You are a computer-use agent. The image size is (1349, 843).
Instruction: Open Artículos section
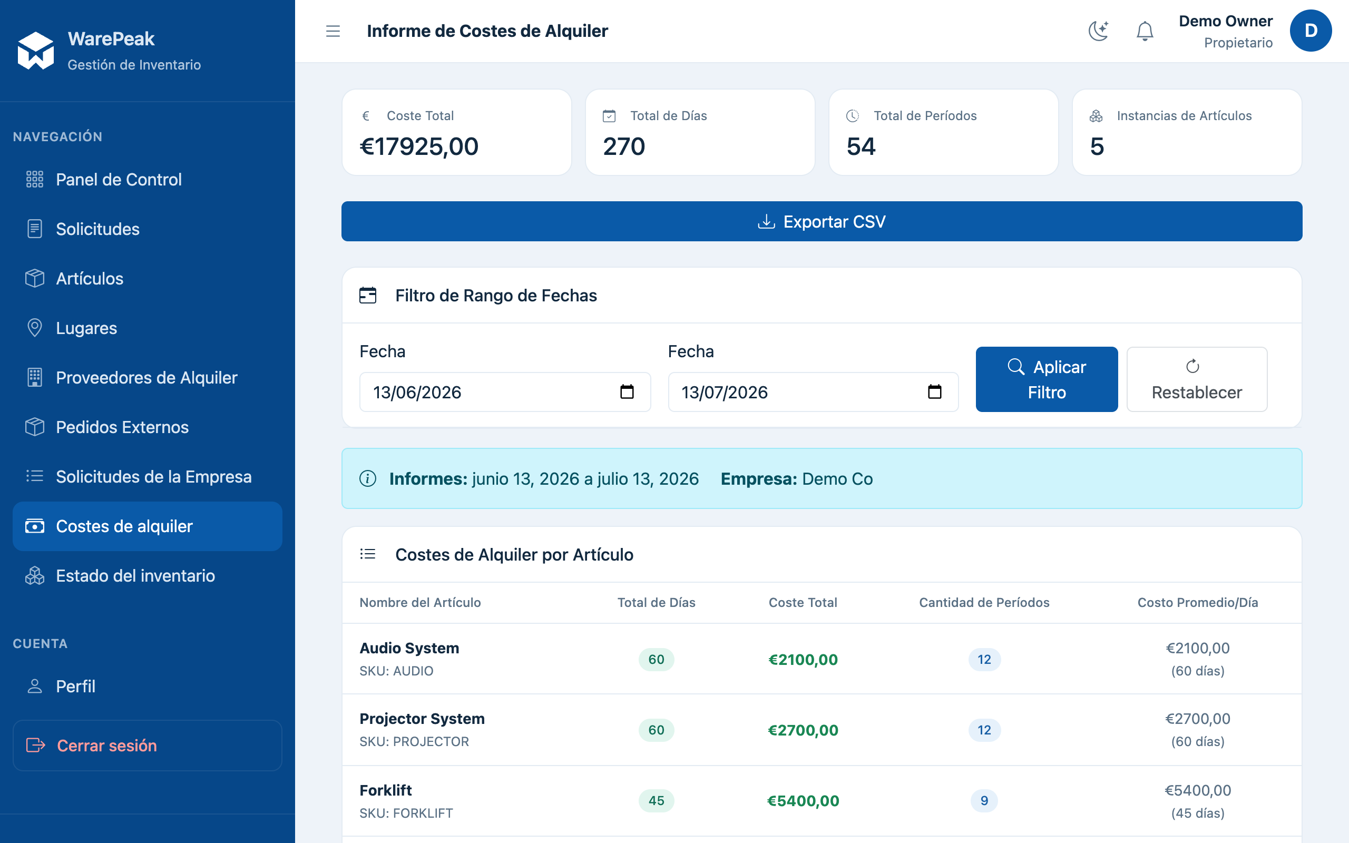pyautogui.click(x=147, y=279)
